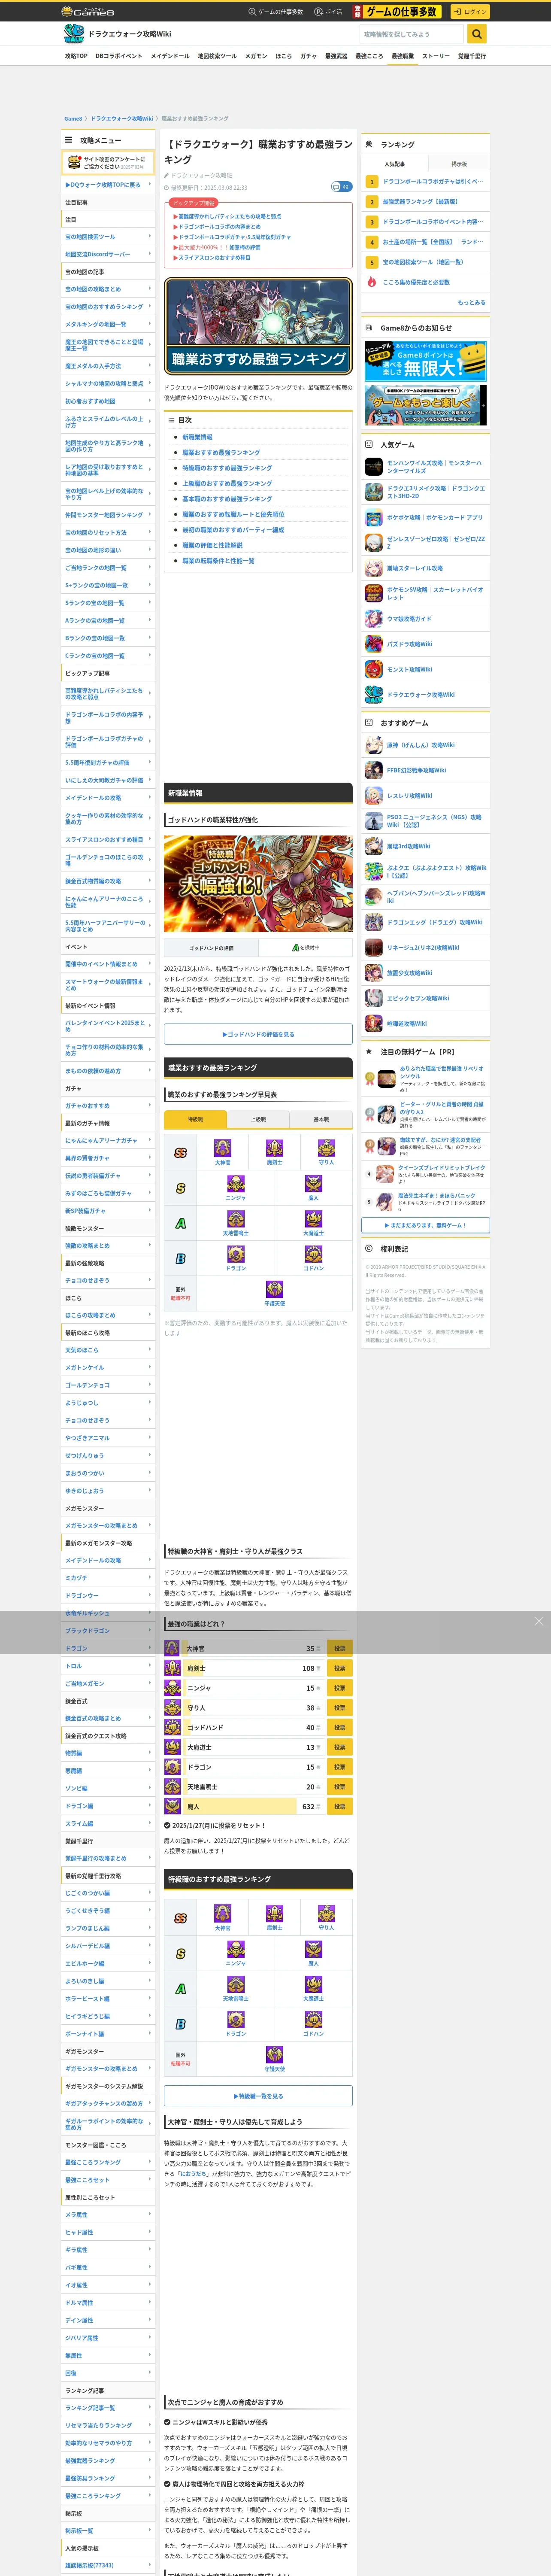Click the Game8ポイント無限大 banner
The image size is (551, 2576).
point(426,360)
